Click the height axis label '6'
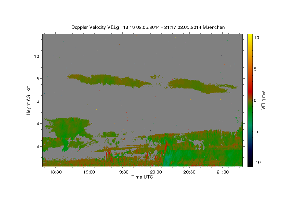Screen dimensions: 300x200 pyautogui.click(x=38, y=101)
